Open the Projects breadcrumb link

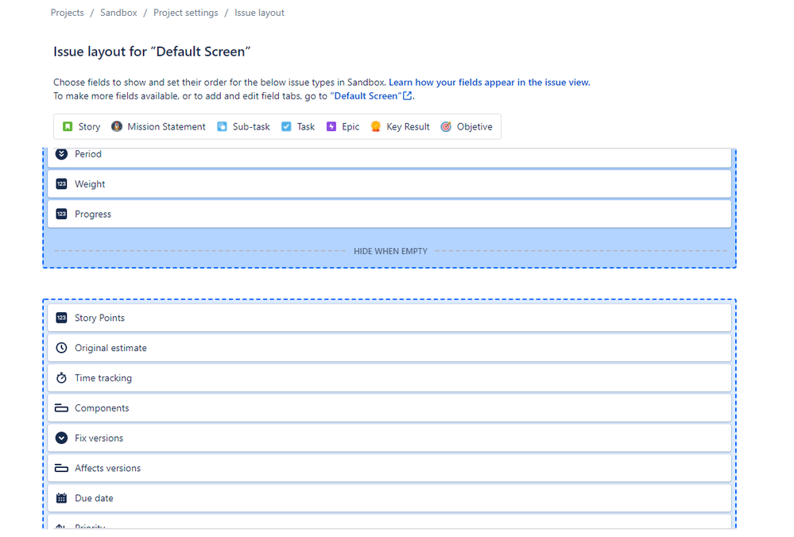(x=68, y=13)
